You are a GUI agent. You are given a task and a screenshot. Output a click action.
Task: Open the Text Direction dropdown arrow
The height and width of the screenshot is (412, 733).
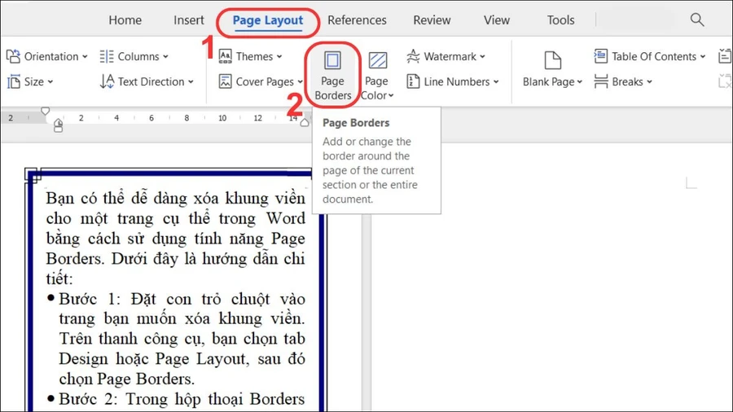pyautogui.click(x=191, y=81)
